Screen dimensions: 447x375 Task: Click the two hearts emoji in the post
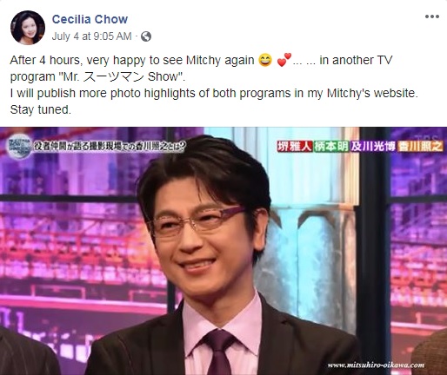coord(284,60)
